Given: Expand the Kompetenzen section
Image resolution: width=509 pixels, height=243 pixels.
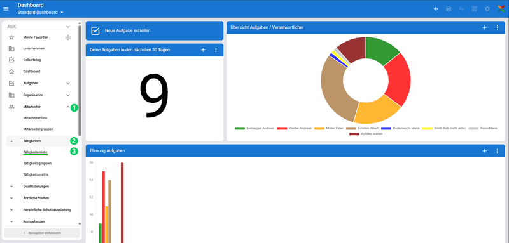Looking at the screenshot, I should [x=11, y=221].
